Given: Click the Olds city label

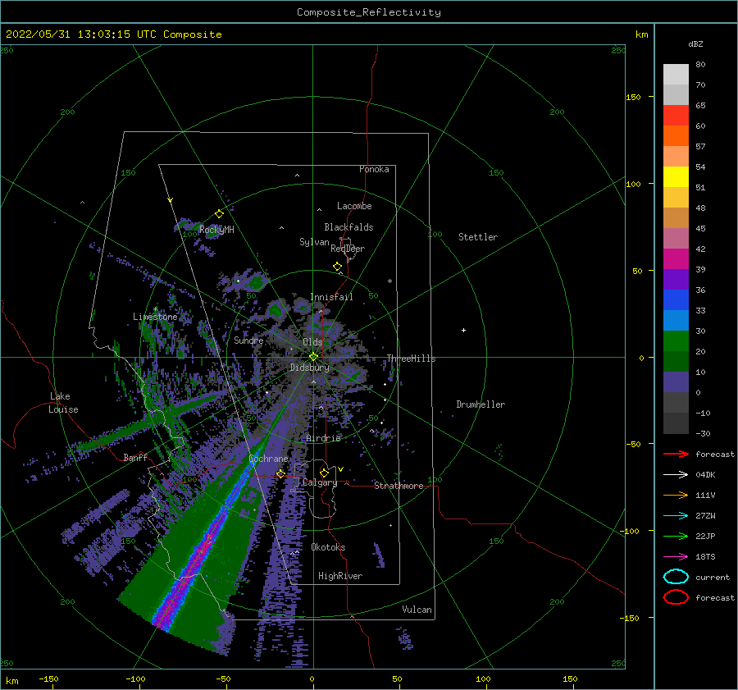Looking at the screenshot, I should (312, 342).
